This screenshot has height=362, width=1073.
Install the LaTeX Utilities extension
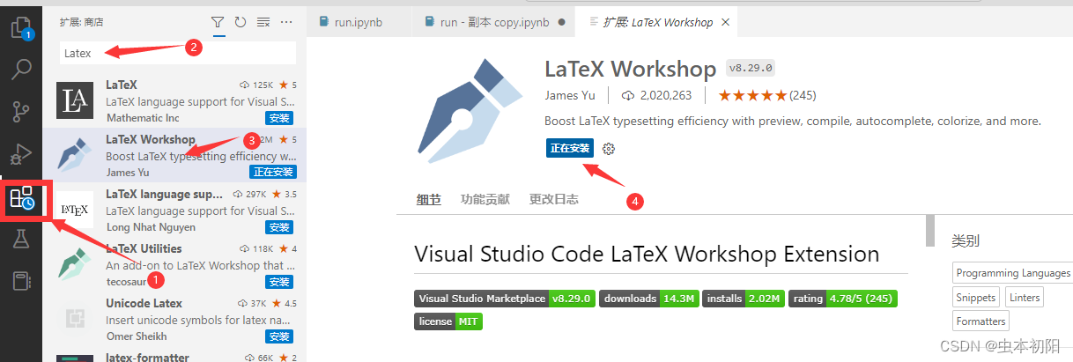(x=279, y=282)
